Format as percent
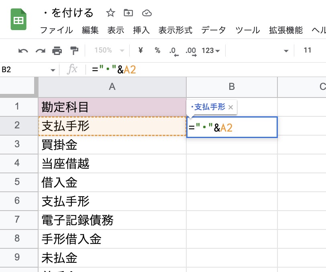The image size is (326, 272). 157,51
